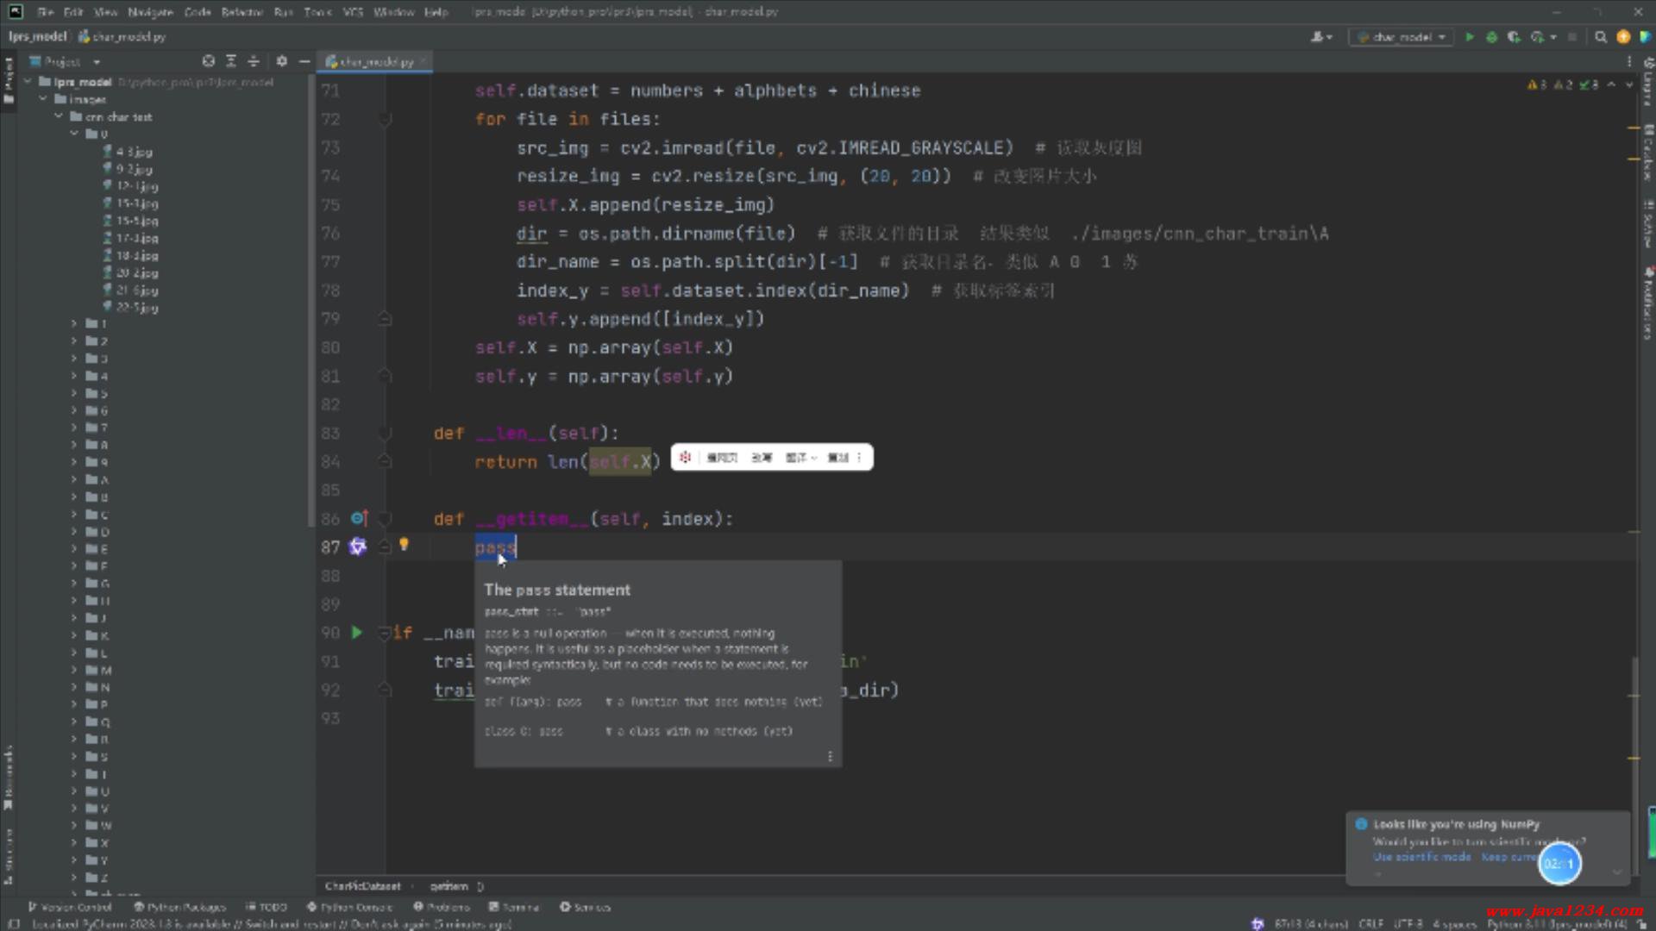Click Run with Coverage icon
Screen dimensions: 1656x931
(x=1514, y=37)
